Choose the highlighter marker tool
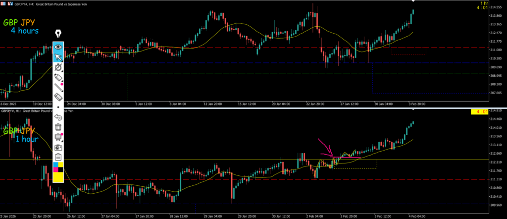 pyautogui.click(x=58, y=77)
